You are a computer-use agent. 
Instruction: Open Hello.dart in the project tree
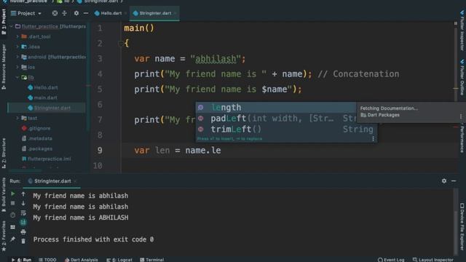pyautogui.click(x=45, y=87)
